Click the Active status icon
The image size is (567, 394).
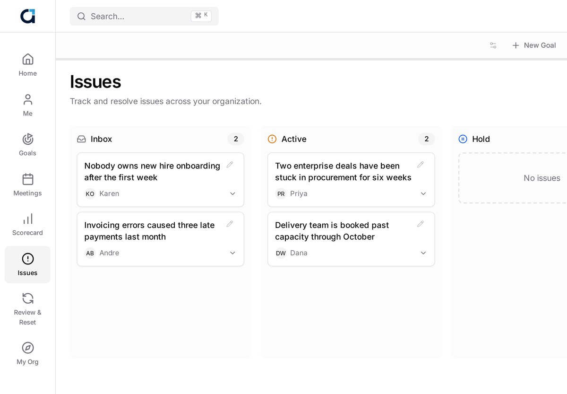pos(272,139)
